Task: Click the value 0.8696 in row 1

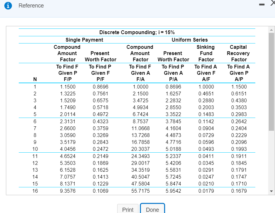Action: 100,87
